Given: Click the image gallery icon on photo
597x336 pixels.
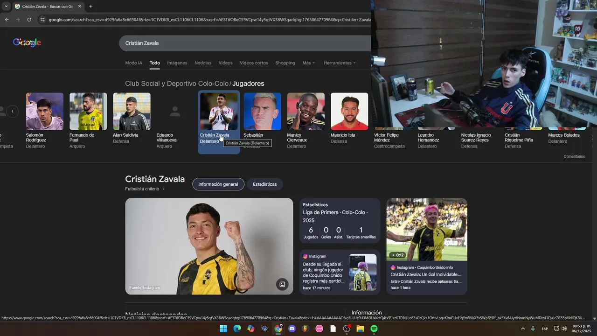Looking at the screenshot, I should click(x=282, y=284).
